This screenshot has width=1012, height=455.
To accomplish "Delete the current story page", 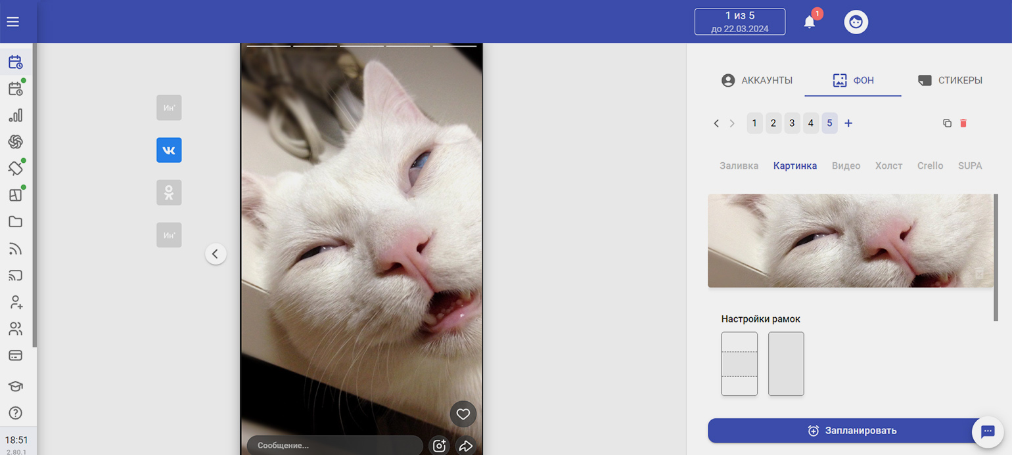I will click(x=963, y=123).
